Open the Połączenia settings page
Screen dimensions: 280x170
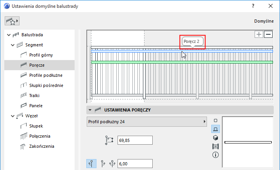pyautogui.click(x=40, y=136)
